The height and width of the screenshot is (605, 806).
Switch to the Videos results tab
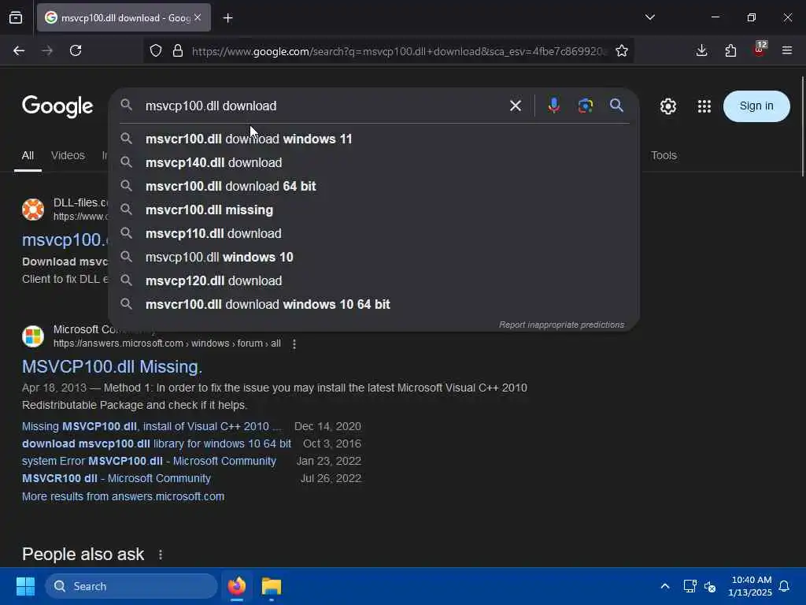click(68, 155)
